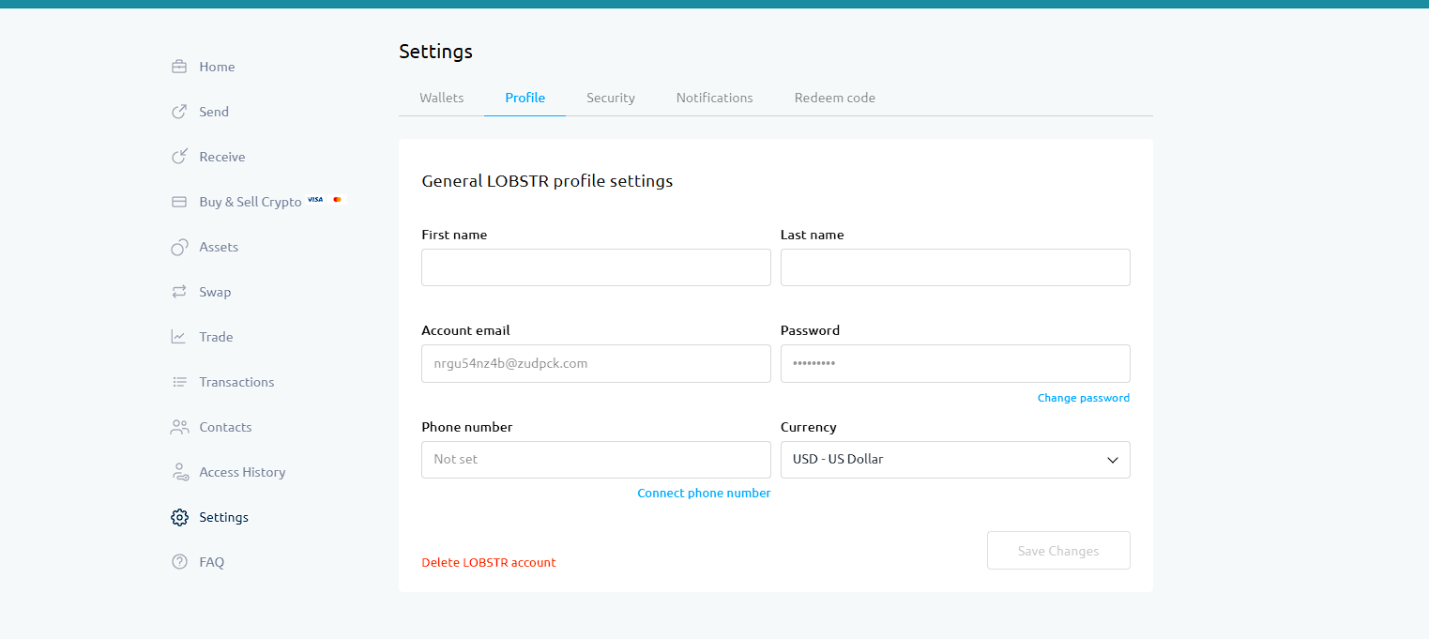Open the Assets section

coord(179,246)
